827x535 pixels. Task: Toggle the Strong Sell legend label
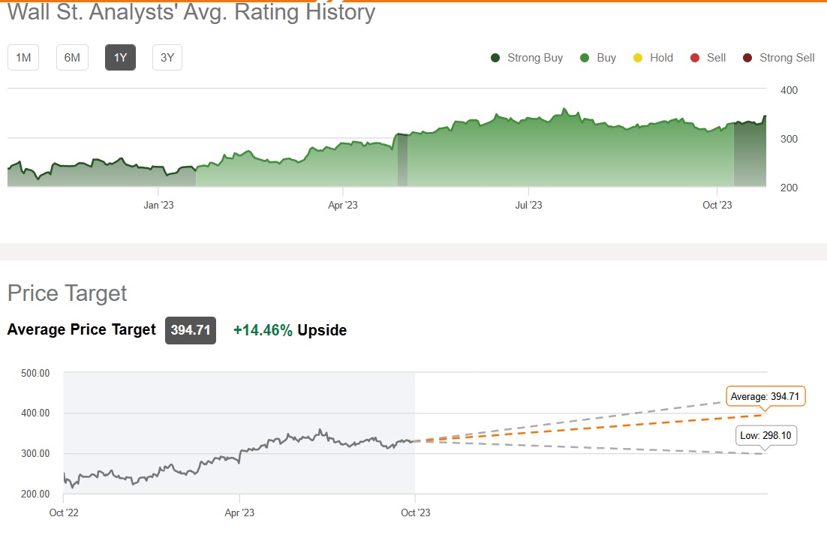(786, 58)
